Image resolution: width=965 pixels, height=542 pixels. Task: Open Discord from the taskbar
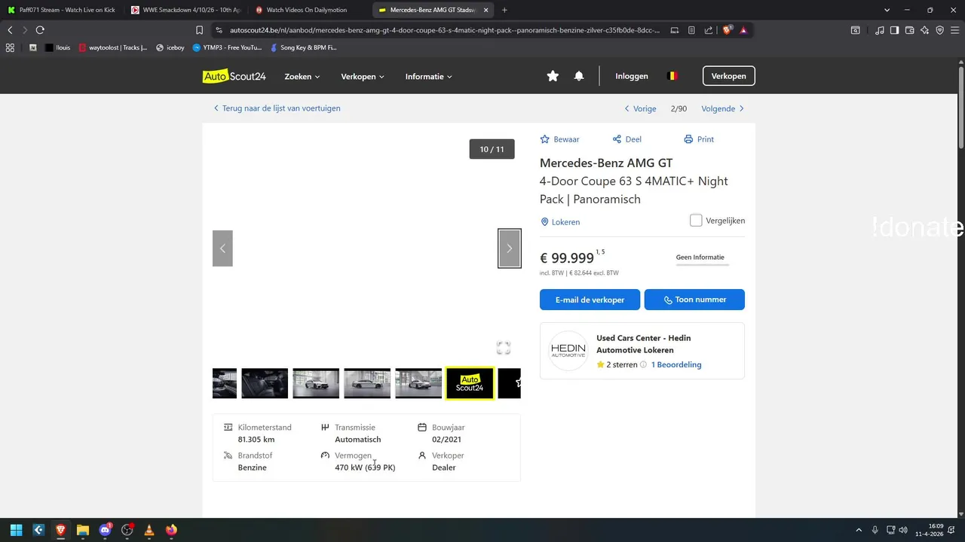coord(105,530)
